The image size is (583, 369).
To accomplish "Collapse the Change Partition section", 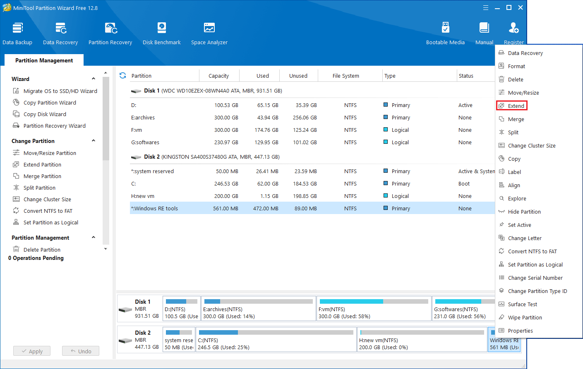I will tap(94, 141).
